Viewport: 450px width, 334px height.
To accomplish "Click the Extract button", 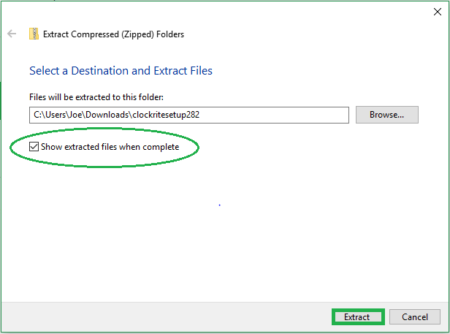I will (x=357, y=317).
